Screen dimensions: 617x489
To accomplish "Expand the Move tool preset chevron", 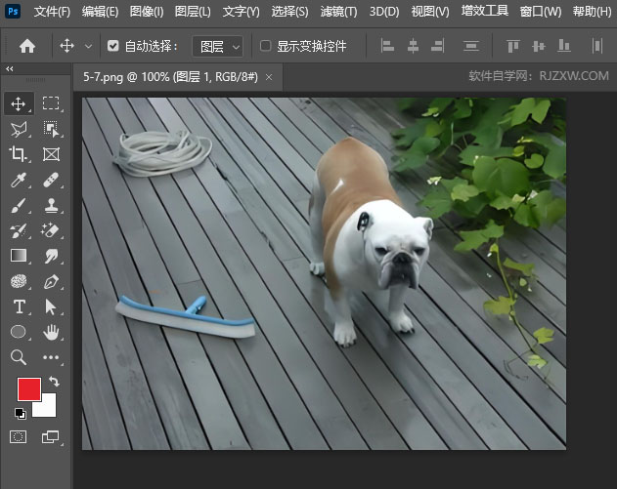I will coord(89,46).
